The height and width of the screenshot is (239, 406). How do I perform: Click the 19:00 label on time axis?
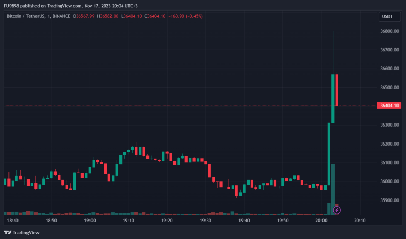89,221
